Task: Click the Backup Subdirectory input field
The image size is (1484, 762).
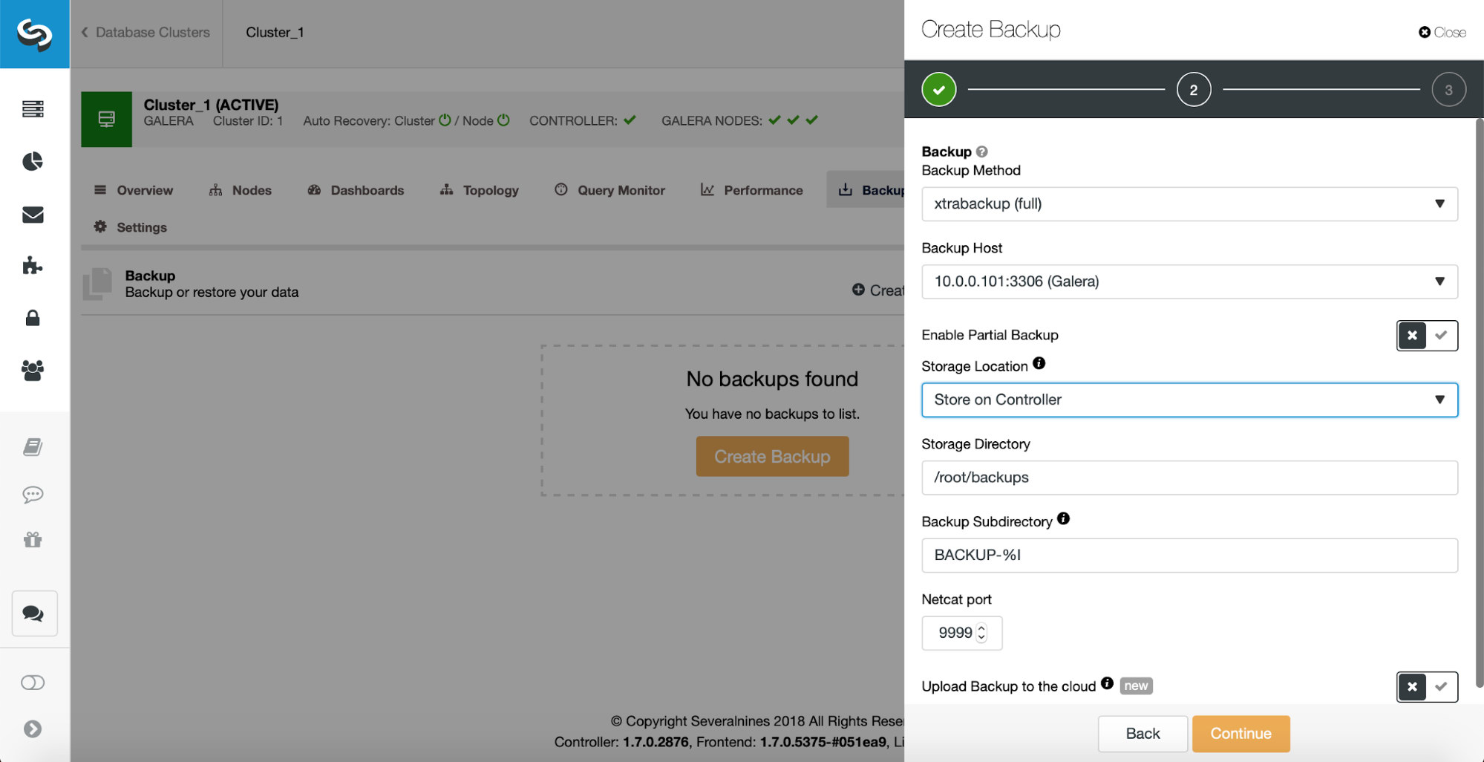Action: [1189, 555]
